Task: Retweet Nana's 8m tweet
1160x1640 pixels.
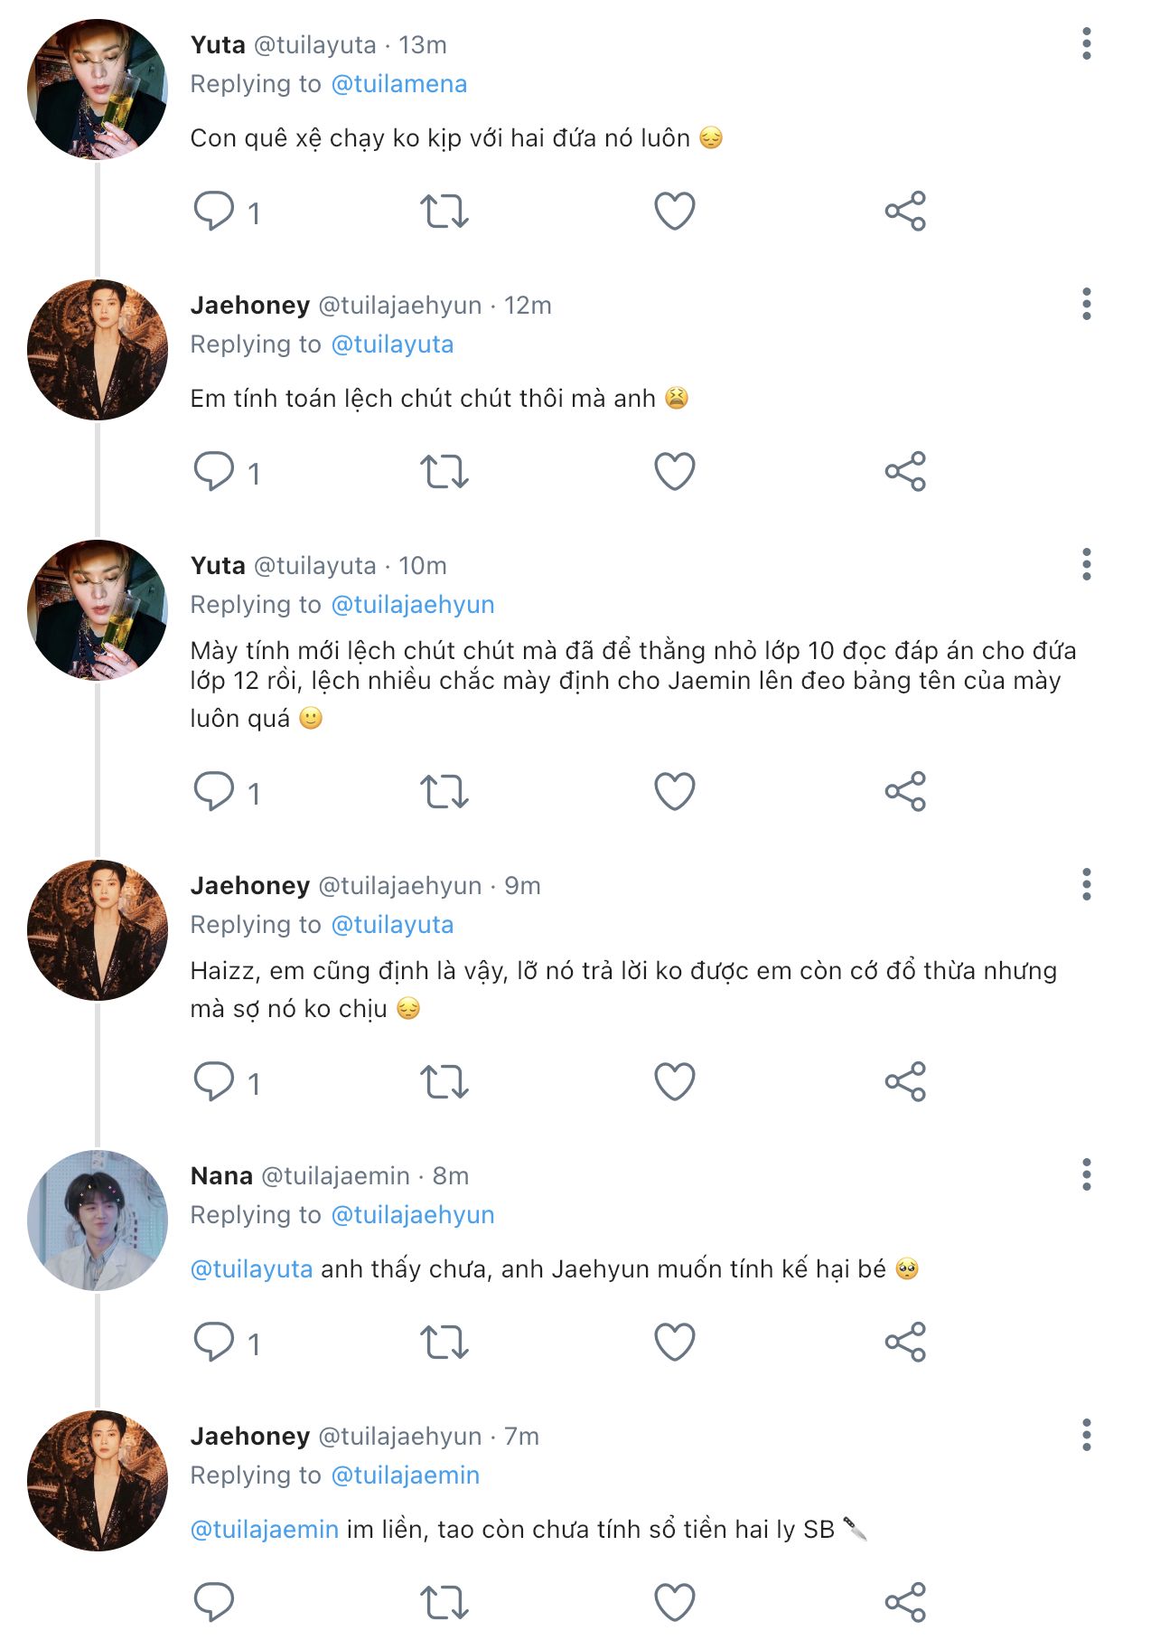Action: (x=444, y=1343)
